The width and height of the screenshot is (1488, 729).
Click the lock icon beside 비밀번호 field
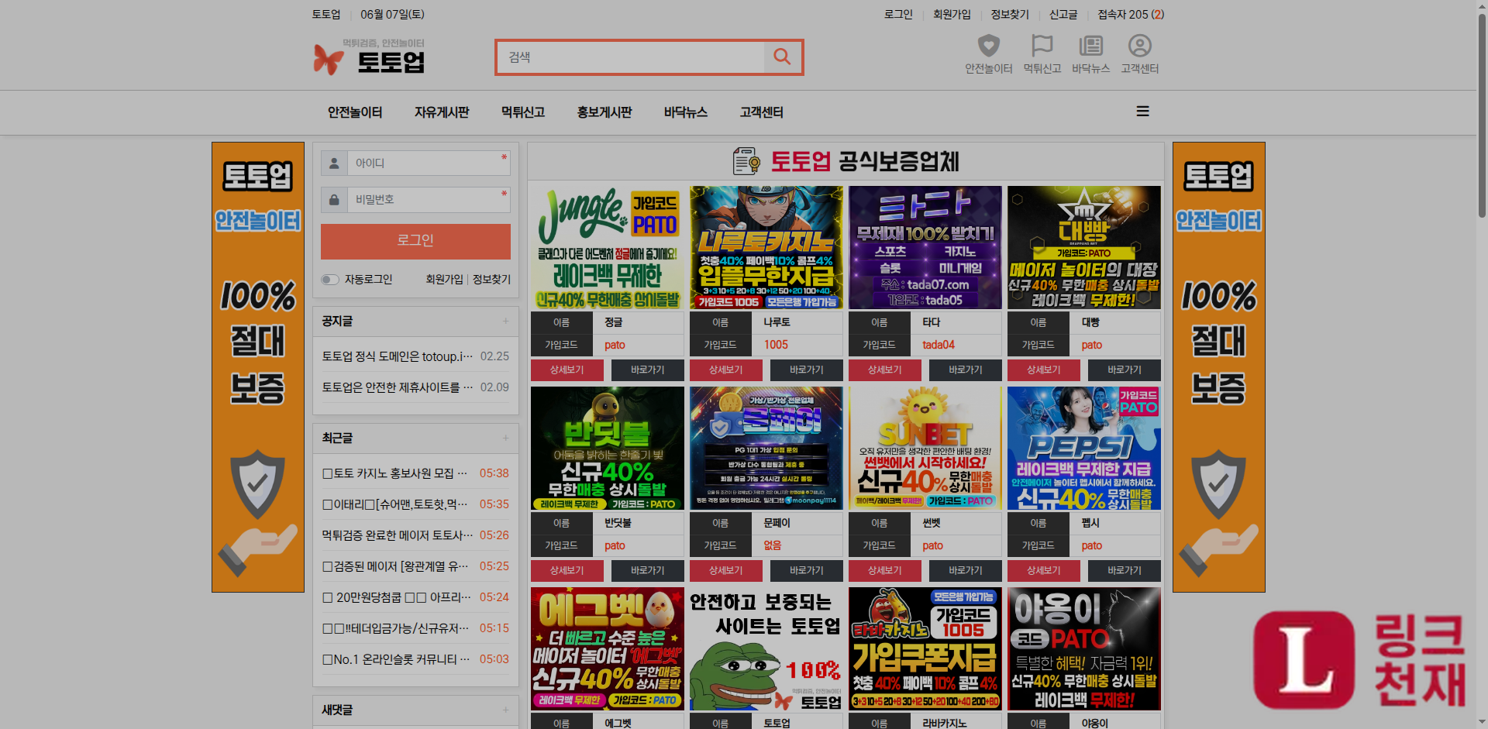(334, 199)
